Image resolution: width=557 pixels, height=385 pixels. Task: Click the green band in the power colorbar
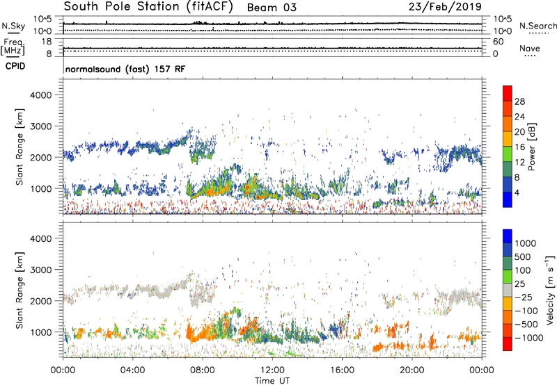tap(508, 154)
